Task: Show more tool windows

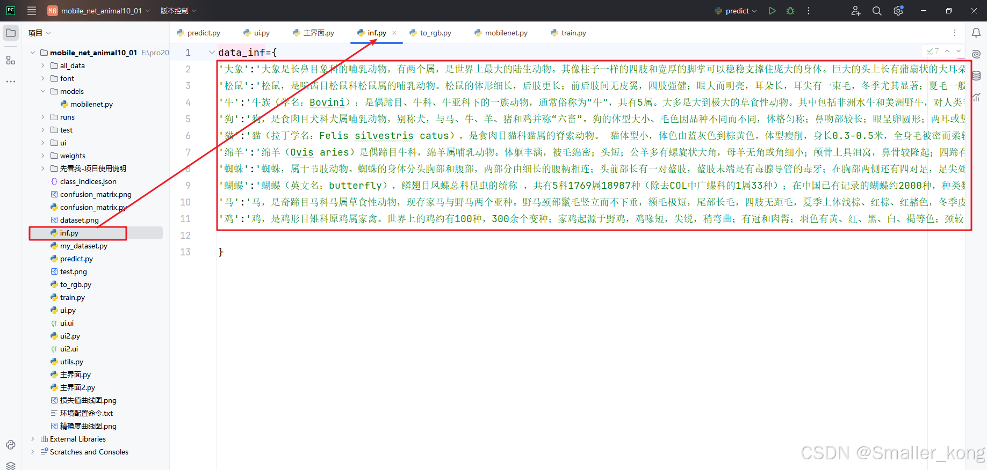Action: pyautogui.click(x=11, y=82)
